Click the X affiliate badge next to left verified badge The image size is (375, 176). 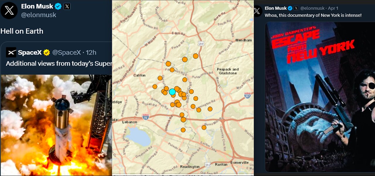67,6
